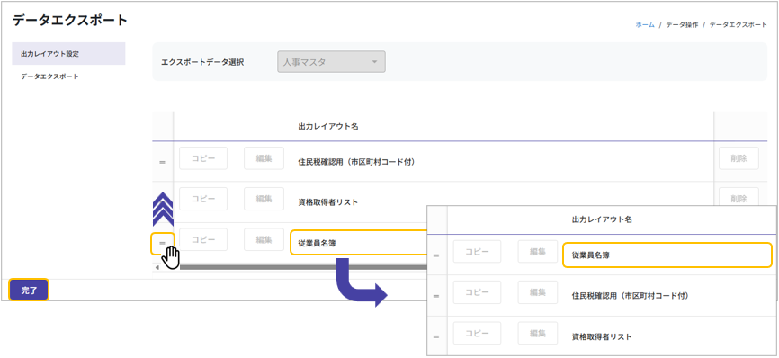Click 出力レイアウト名 header in inset table
This screenshot has width=779, height=358.
click(602, 219)
